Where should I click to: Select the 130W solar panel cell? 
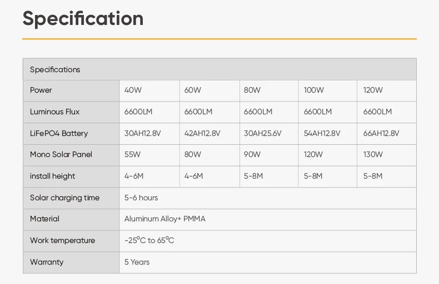click(373, 154)
